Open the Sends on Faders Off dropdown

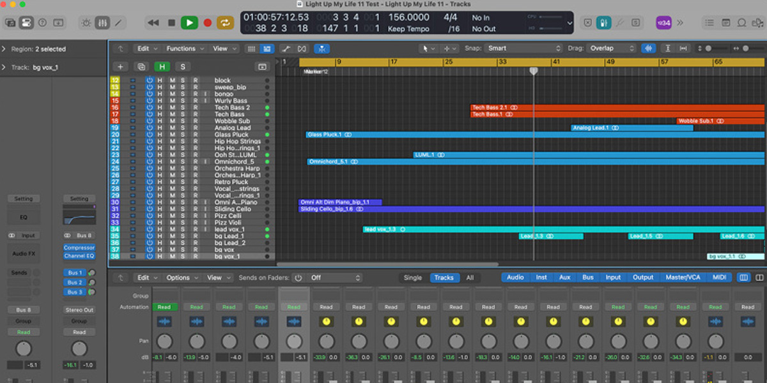[332, 278]
